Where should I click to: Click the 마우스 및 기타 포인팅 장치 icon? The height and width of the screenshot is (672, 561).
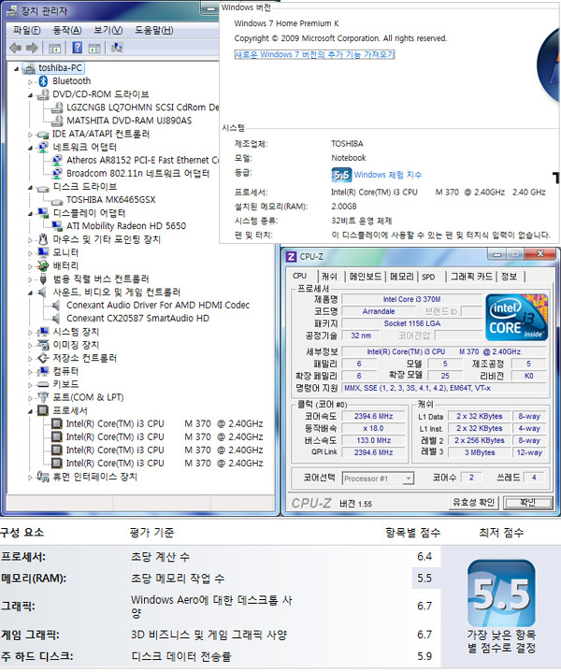tap(43, 239)
